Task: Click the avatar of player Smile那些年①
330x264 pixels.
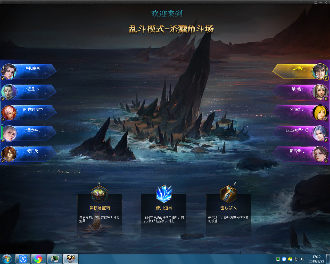Action: 320,133
